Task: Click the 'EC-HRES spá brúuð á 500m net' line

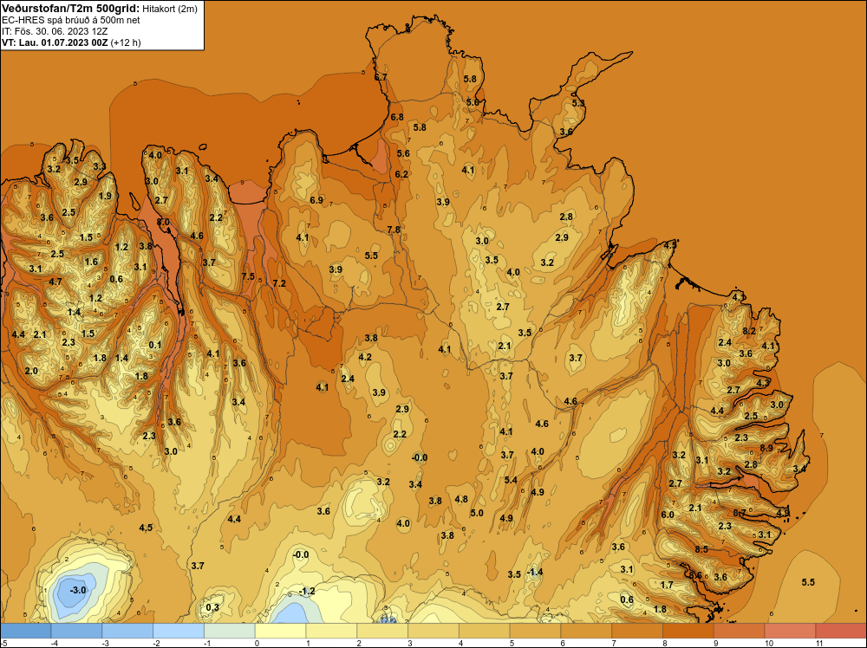Action: click(71, 20)
